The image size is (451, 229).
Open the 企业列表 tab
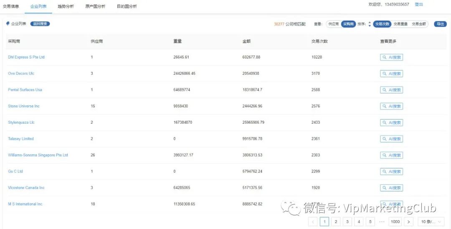click(38, 6)
